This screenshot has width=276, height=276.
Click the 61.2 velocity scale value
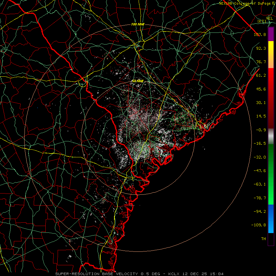[261, 75]
